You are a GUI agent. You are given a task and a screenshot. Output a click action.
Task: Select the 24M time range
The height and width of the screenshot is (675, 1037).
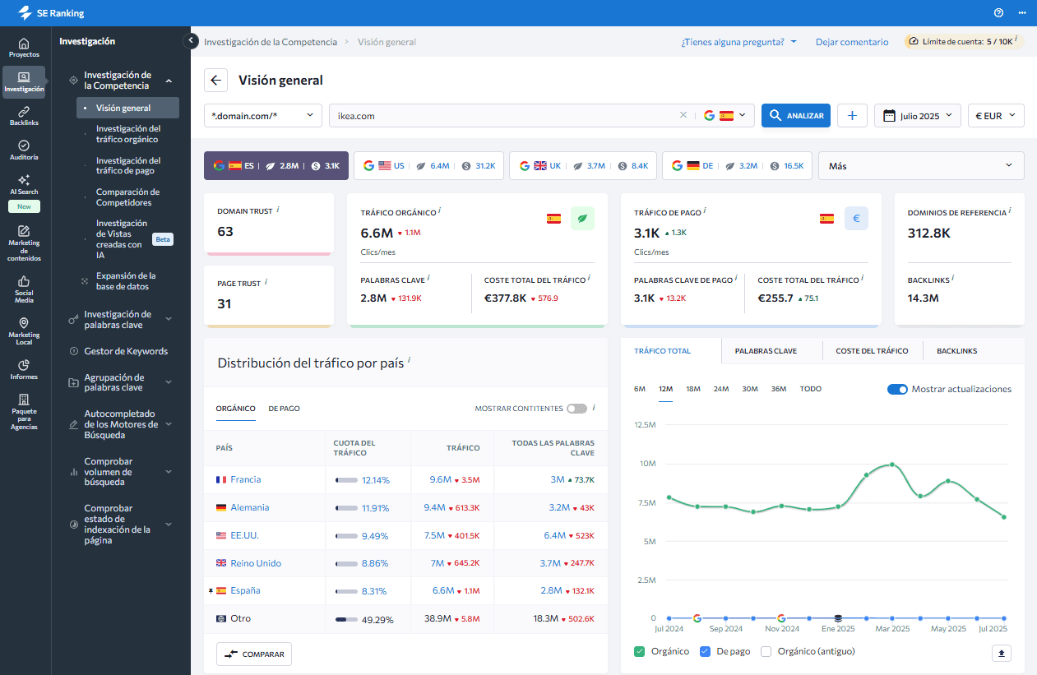[x=721, y=389]
